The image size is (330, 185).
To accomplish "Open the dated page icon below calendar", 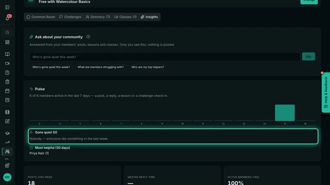I will click(7, 100).
